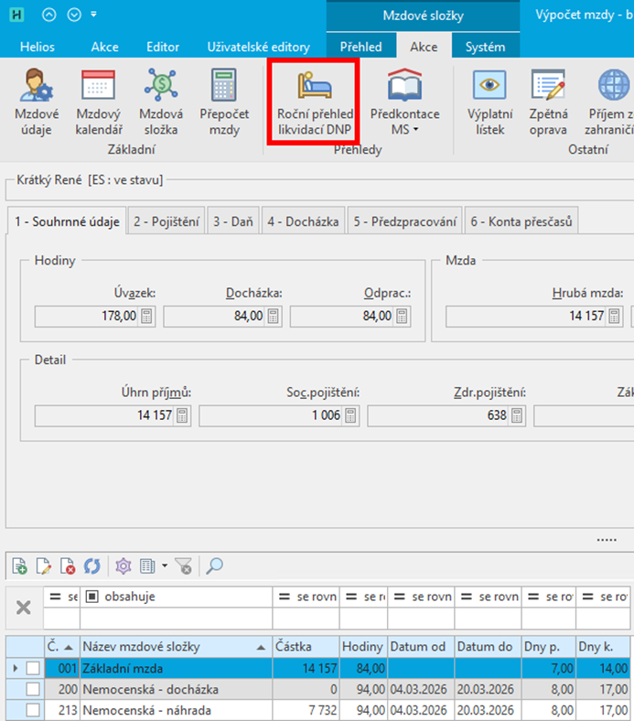Viewport: 634px width, 721px height.
Task: Delete record using red X grid icon
Action: (x=68, y=566)
